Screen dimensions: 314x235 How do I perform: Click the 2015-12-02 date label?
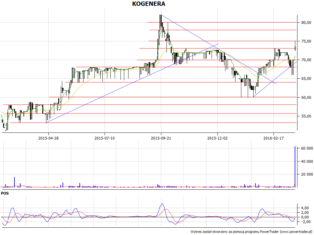coord(217,138)
